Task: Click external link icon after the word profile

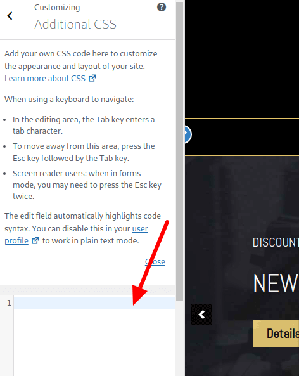Action: coord(35,240)
